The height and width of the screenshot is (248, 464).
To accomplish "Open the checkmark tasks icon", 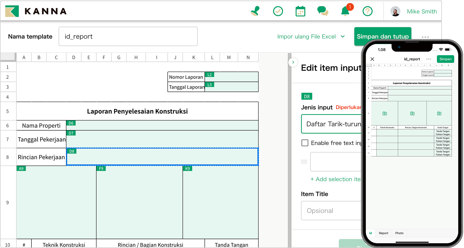I will tap(278, 11).
